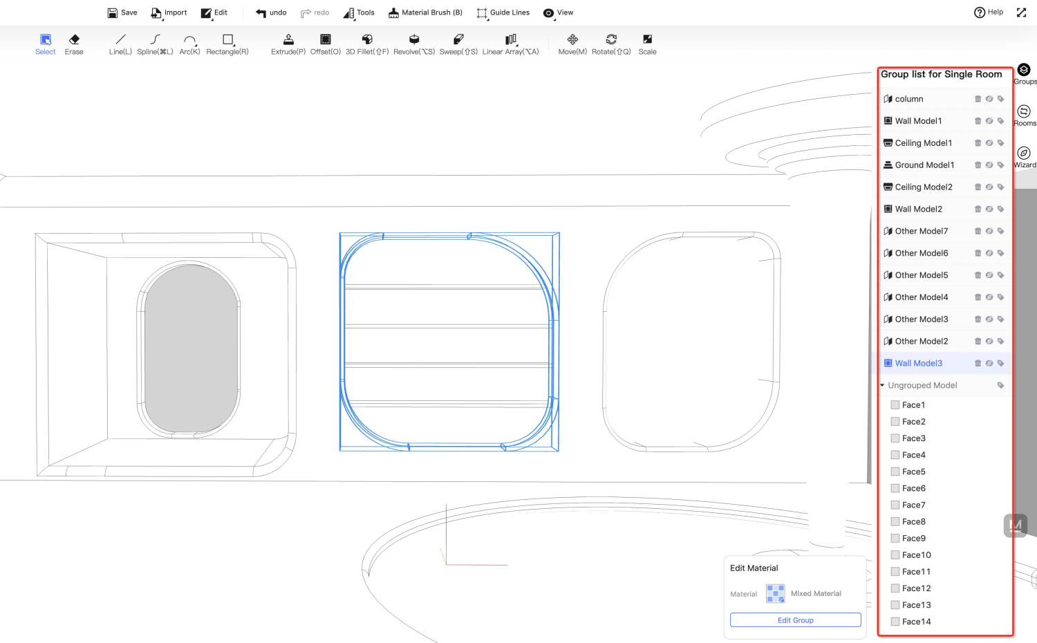Select the Ground Model1 group row
The image size is (1037, 643).
(x=944, y=165)
